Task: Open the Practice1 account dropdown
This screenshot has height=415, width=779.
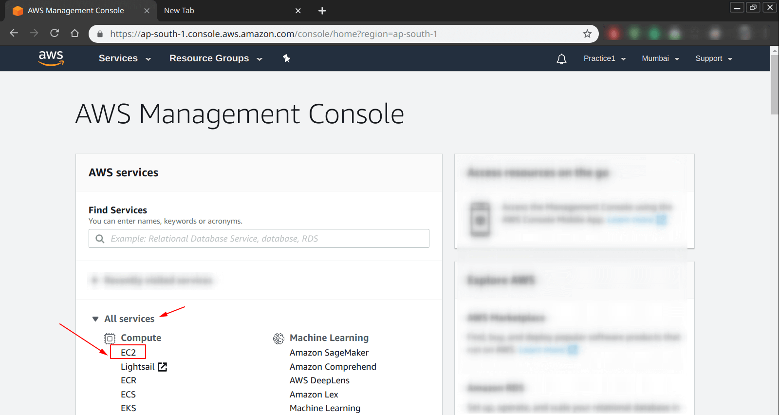Action: [605, 58]
